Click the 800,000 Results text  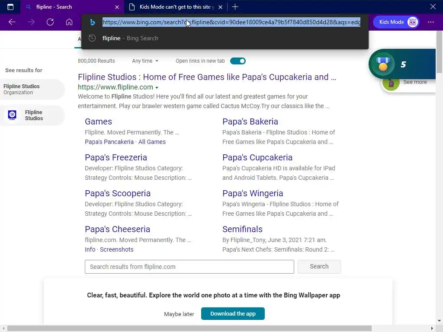[x=96, y=61]
